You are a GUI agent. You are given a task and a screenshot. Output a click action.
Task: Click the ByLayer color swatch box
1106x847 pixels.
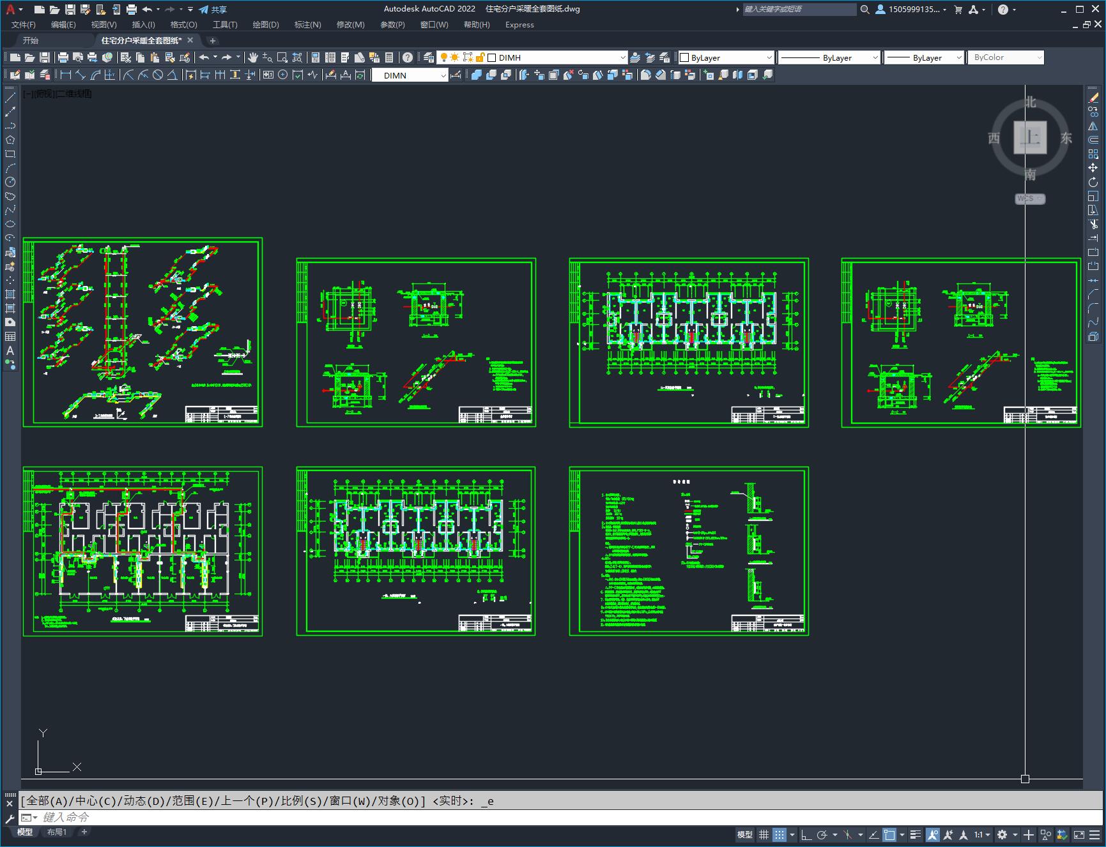[684, 57]
